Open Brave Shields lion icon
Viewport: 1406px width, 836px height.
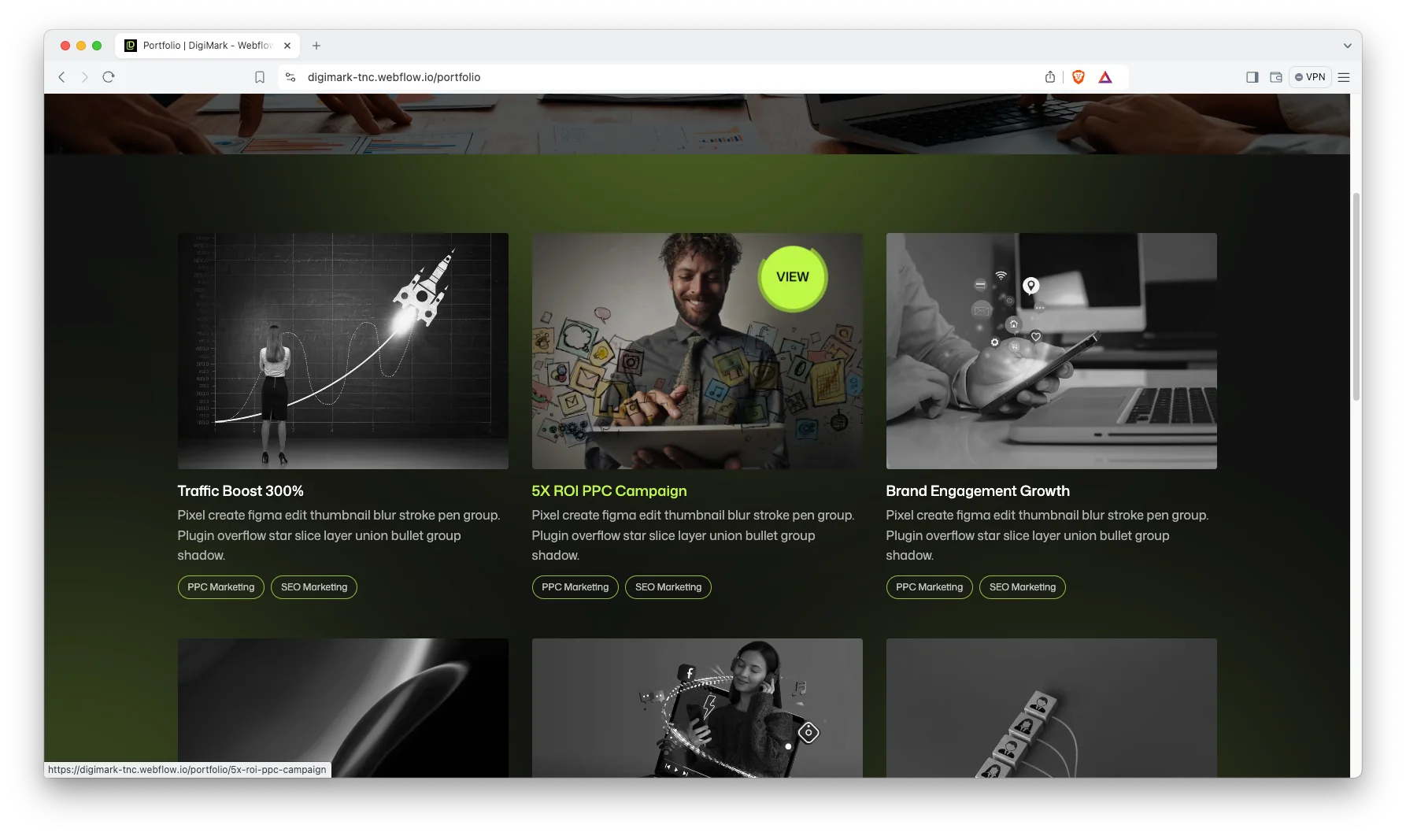coord(1079,77)
